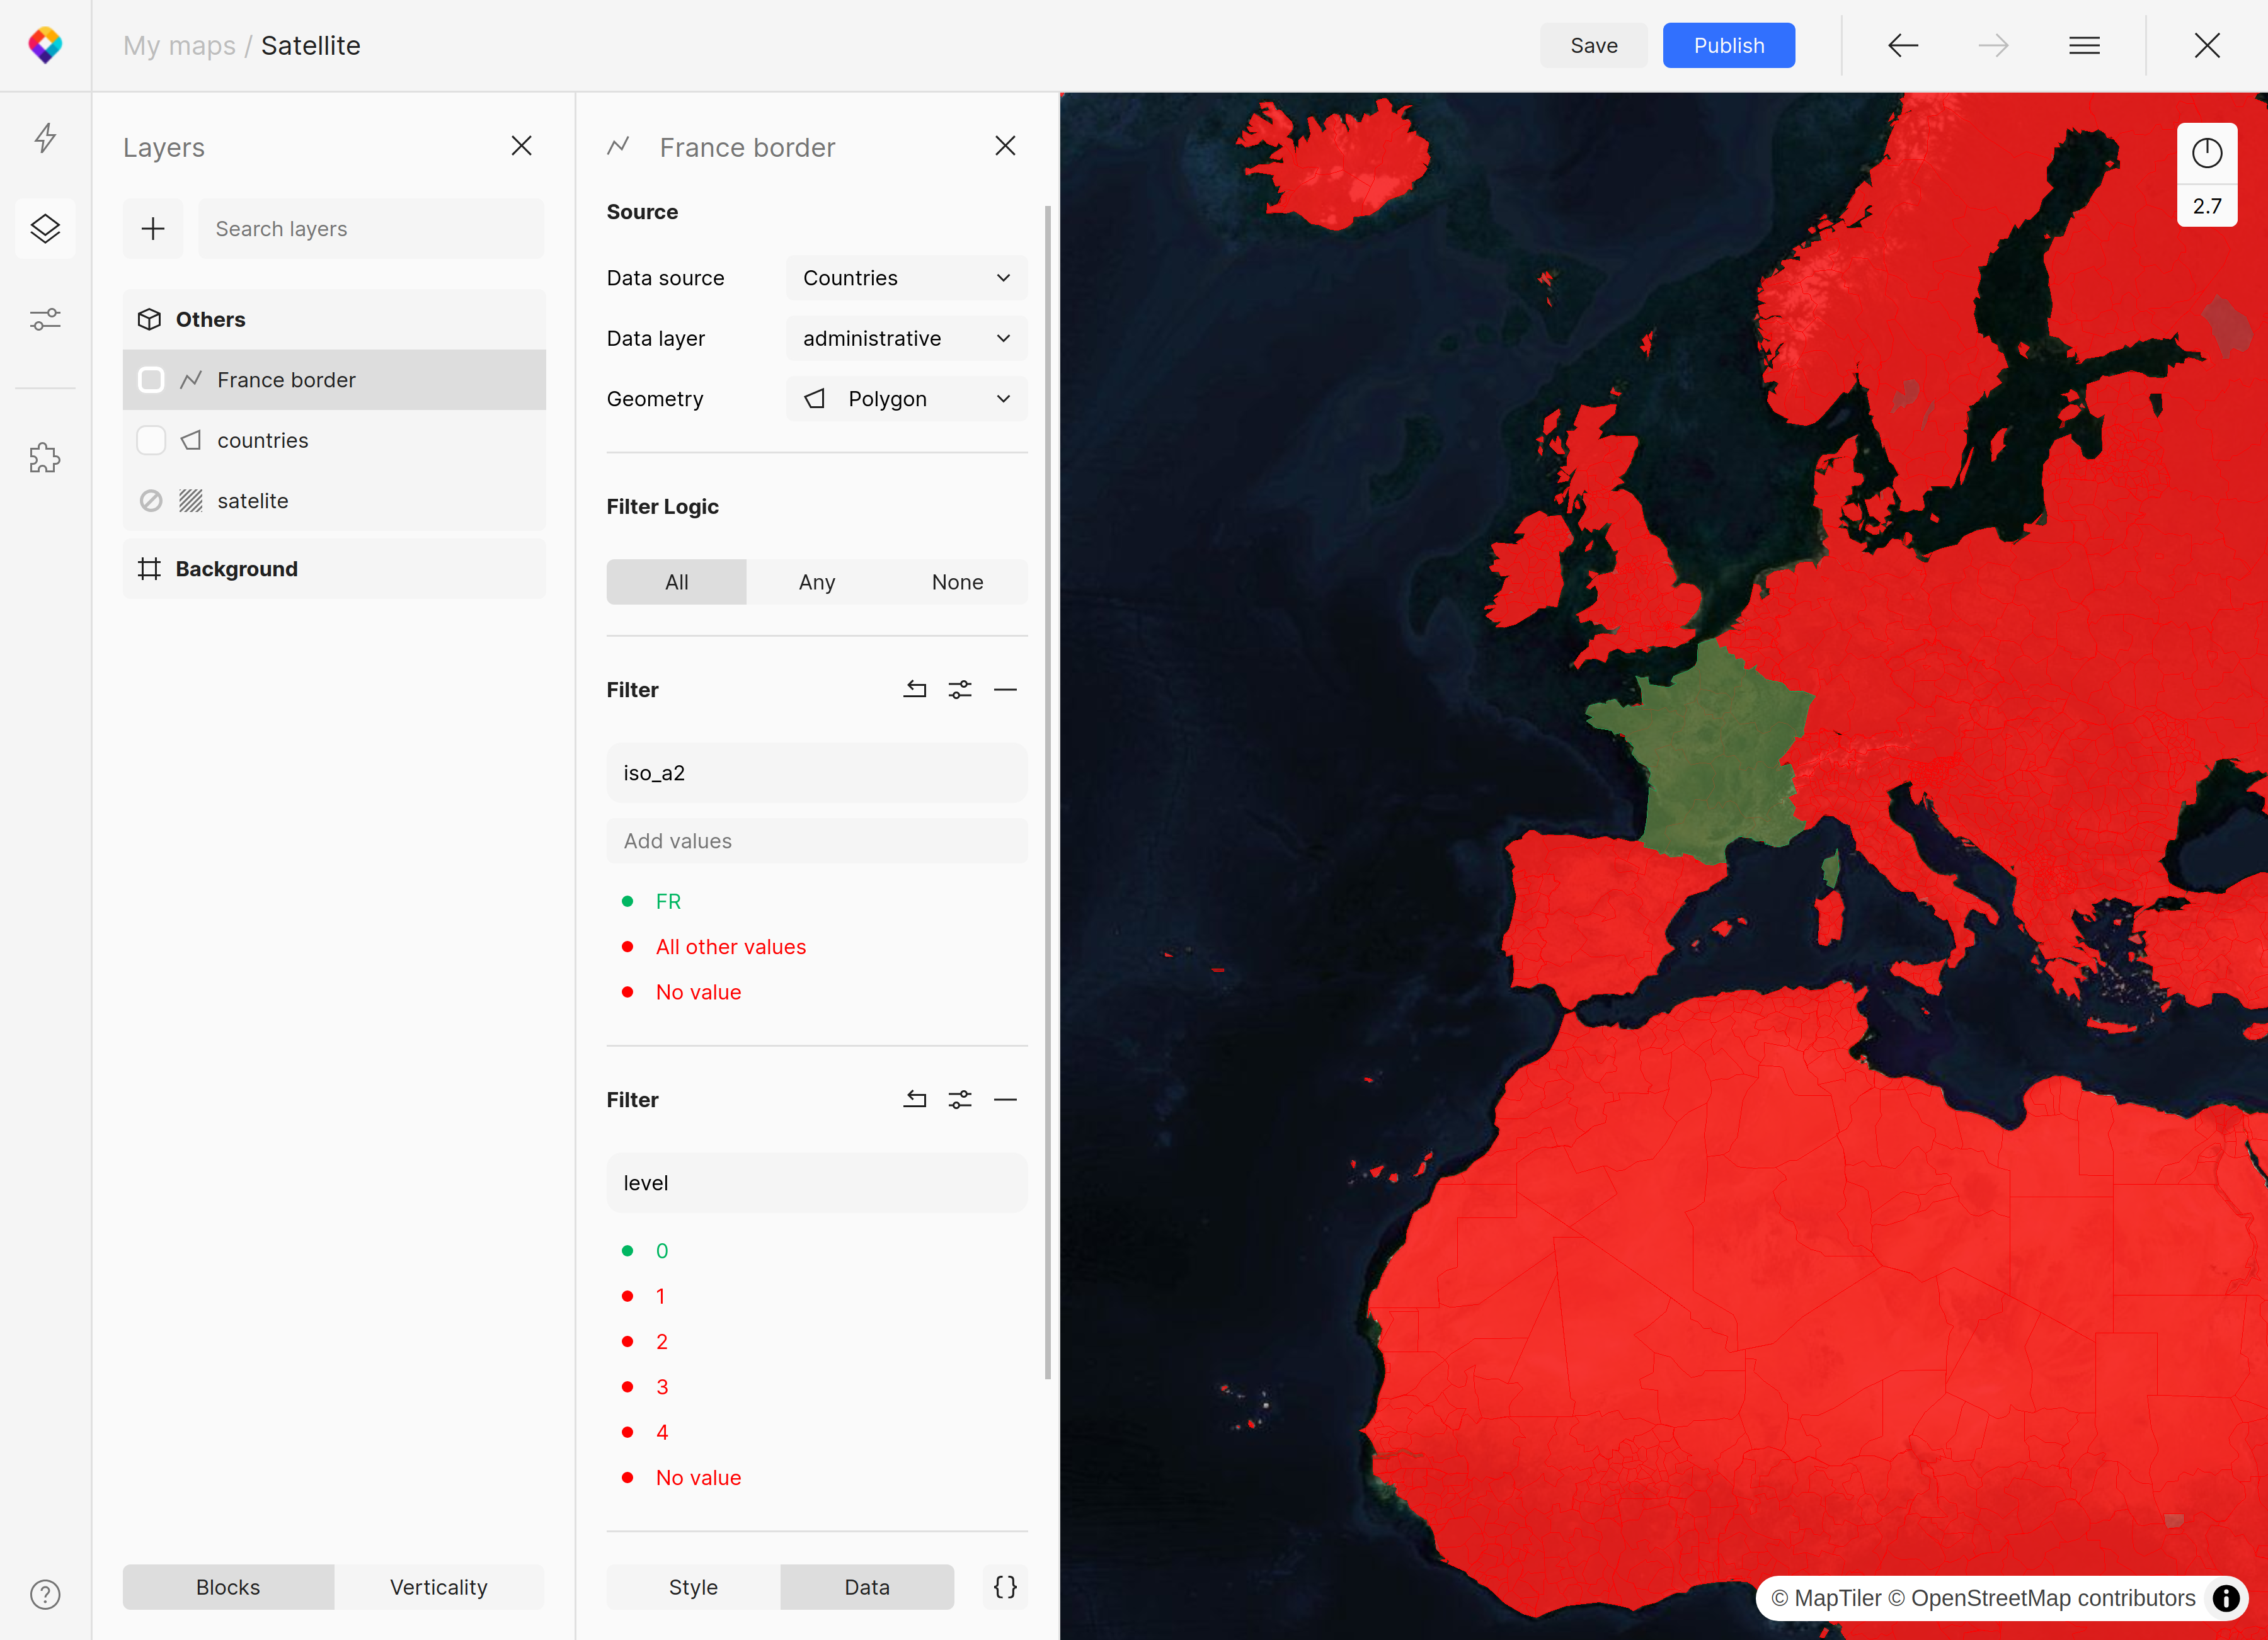Click the undo back arrow icon

pos(1902,46)
